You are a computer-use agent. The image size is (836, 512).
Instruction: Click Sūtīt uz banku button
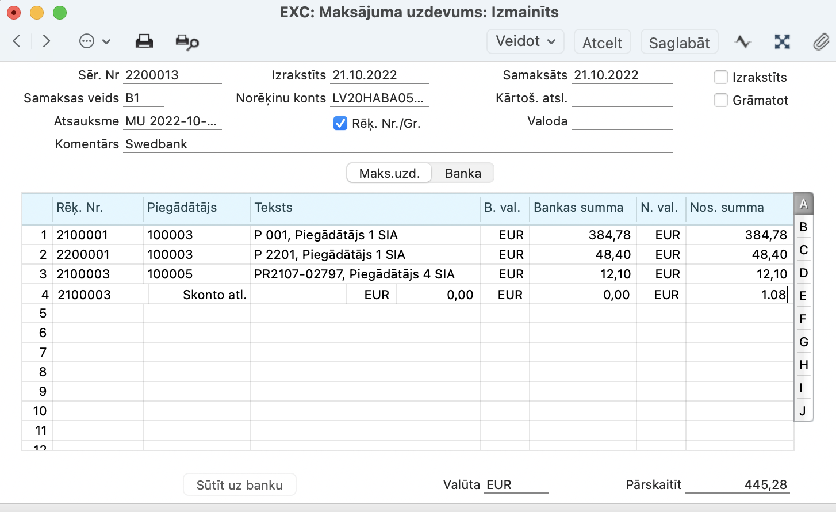click(x=239, y=485)
